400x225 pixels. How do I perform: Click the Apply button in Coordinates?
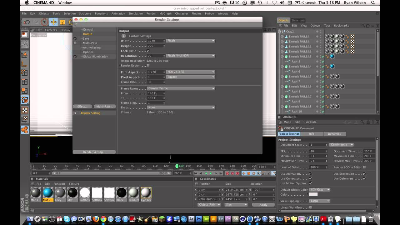[263, 205]
